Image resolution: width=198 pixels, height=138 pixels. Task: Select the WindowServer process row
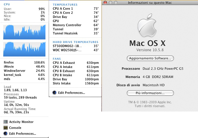pyautogui.click(x=24, y=71)
